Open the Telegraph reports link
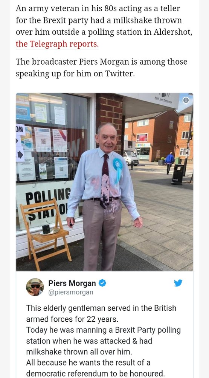This screenshot has height=378, width=209. [x=57, y=44]
